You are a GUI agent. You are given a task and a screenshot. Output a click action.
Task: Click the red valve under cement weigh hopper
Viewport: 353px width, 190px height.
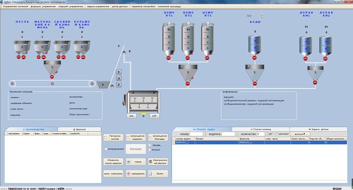point(188,83)
